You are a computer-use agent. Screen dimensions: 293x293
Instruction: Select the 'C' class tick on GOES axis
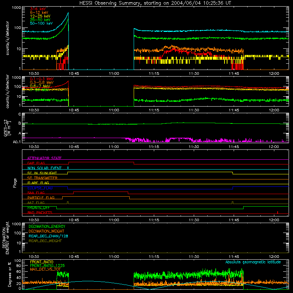[x=20, y=114]
